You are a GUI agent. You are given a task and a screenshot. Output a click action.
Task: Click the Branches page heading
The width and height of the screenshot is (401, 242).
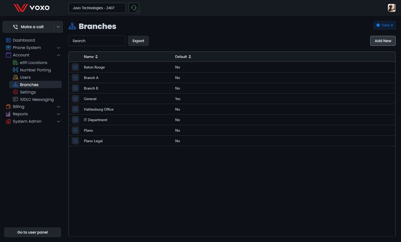pos(98,26)
